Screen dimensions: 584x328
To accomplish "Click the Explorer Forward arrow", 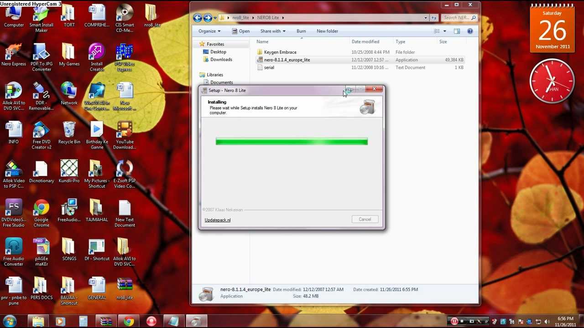I will point(208,18).
